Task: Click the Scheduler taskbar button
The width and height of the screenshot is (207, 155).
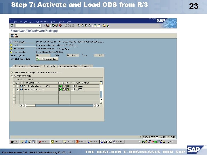Action: [x=106, y=142]
